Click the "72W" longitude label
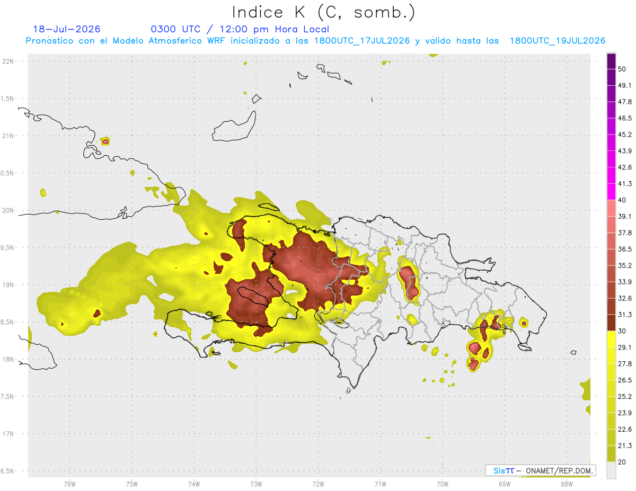Viewport: 636px width, 491px height. (x=318, y=484)
